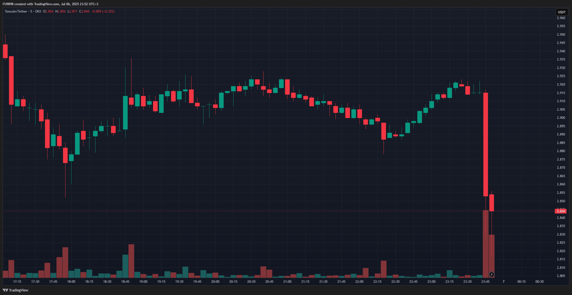Click the 2.950 level on price scale
Screen dimensions: 572x295
coord(561,35)
